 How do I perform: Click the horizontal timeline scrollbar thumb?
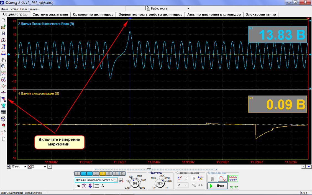tap(149, 166)
